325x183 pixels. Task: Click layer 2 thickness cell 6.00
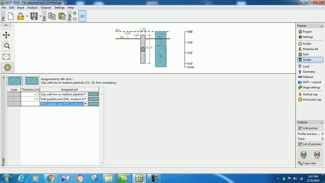point(30,99)
